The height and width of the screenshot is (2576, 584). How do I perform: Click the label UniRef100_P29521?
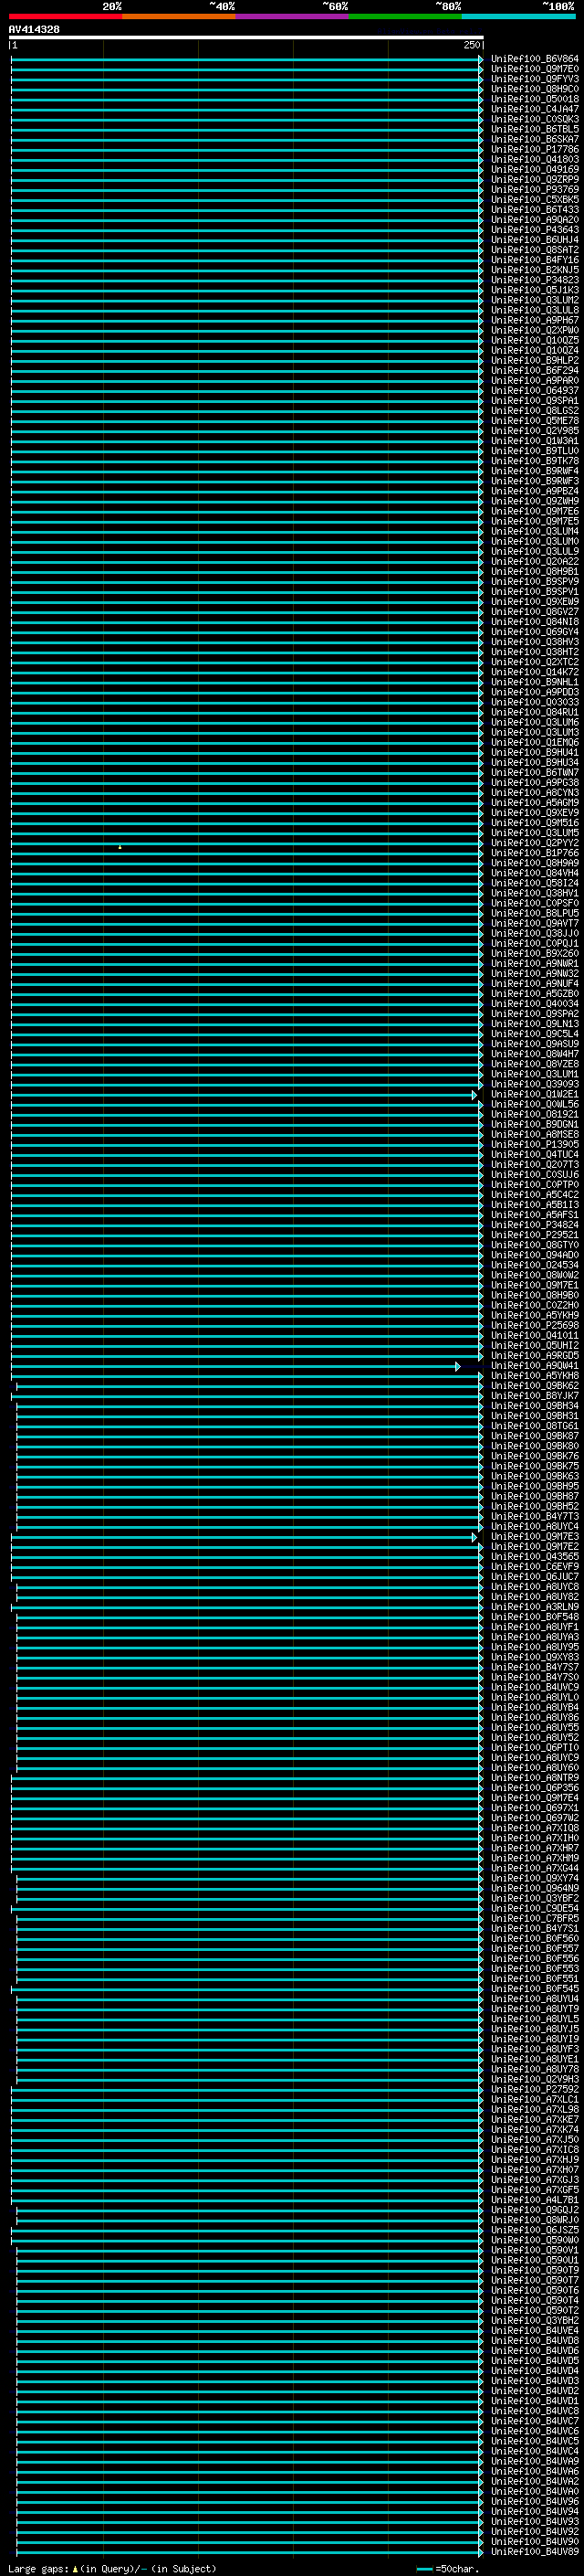534,1235
